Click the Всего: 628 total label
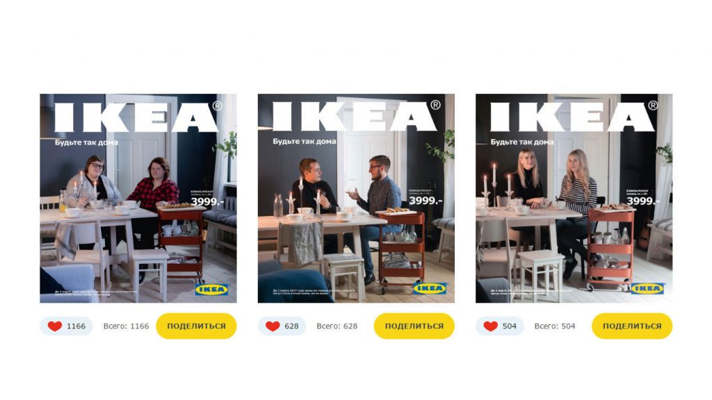This screenshot has height=400, width=712. pyautogui.click(x=337, y=326)
